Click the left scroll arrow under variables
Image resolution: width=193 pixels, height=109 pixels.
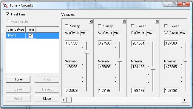pos(64,100)
